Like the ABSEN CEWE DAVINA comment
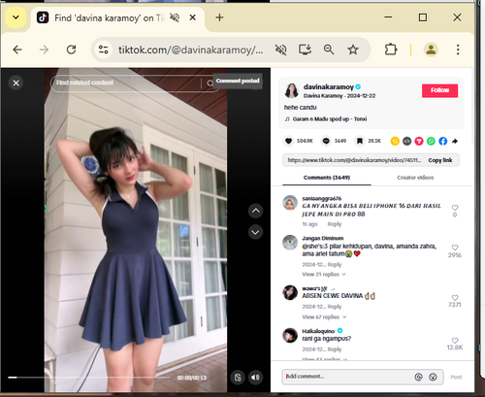Image resolution: width=485 pixels, height=397 pixels. pos(455,298)
